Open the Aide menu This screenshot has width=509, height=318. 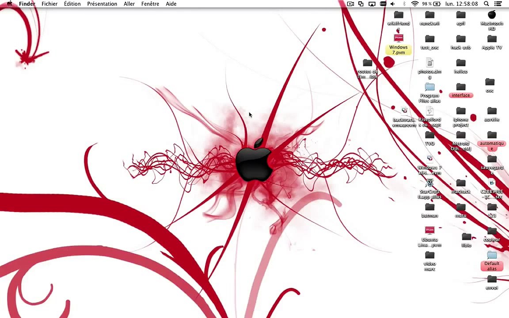click(171, 4)
